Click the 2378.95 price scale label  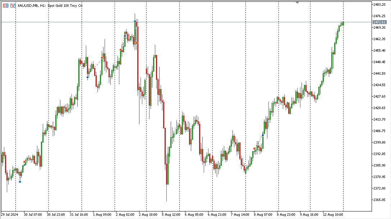pyautogui.click(x=379, y=177)
